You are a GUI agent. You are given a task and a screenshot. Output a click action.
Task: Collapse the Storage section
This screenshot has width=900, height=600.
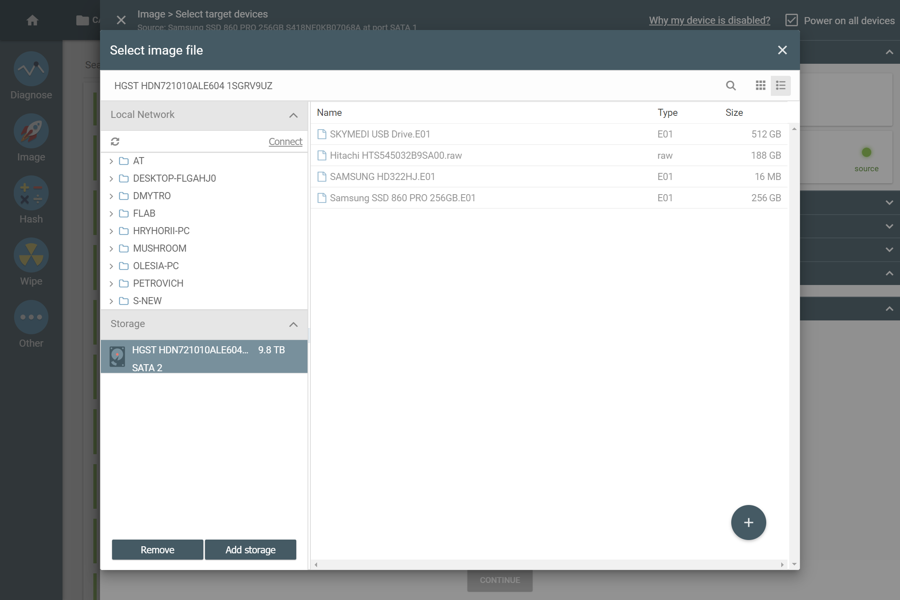[293, 325]
